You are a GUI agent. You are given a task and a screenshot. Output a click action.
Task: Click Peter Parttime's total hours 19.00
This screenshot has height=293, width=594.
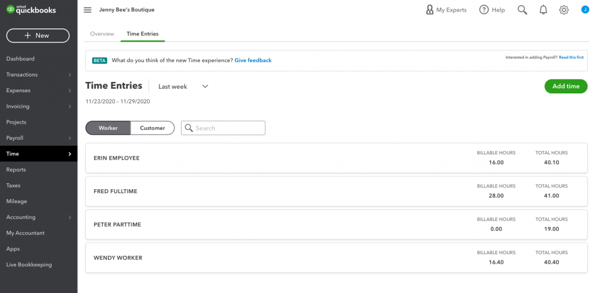(x=551, y=229)
